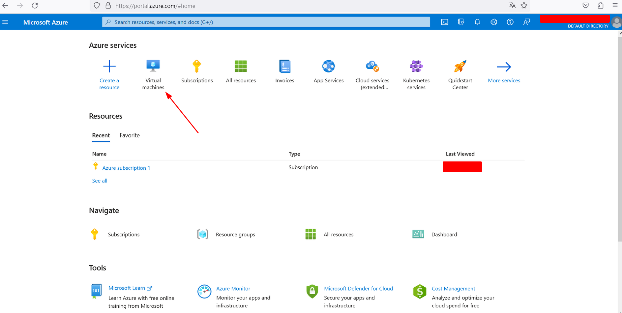Screen dimensions: 622x313
Task: Launch Cloud Shell from the top bar
Action: (x=445, y=22)
